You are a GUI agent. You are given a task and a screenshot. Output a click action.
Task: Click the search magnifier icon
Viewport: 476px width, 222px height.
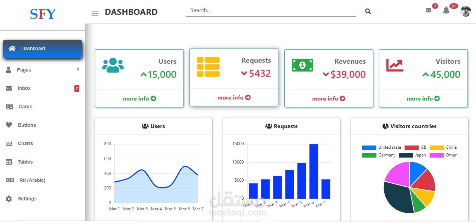click(x=368, y=11)
